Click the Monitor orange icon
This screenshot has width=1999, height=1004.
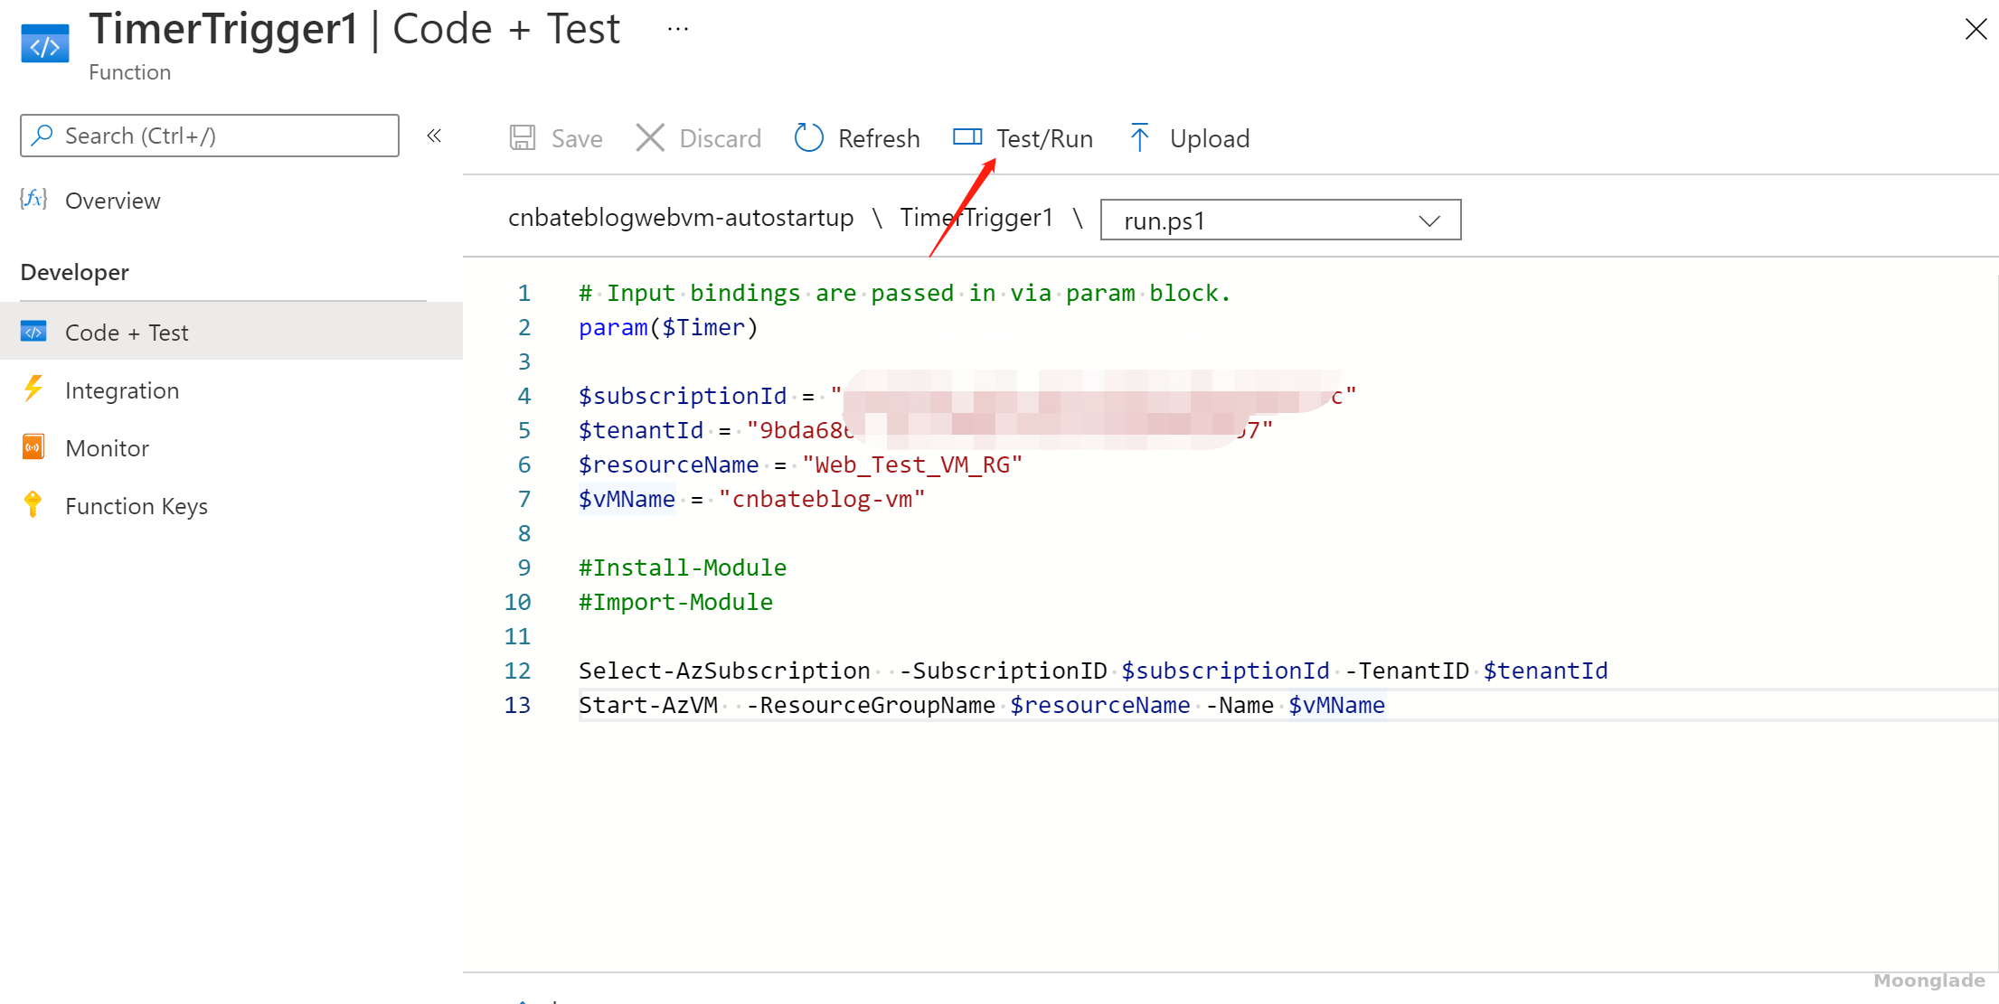[33, 447]
